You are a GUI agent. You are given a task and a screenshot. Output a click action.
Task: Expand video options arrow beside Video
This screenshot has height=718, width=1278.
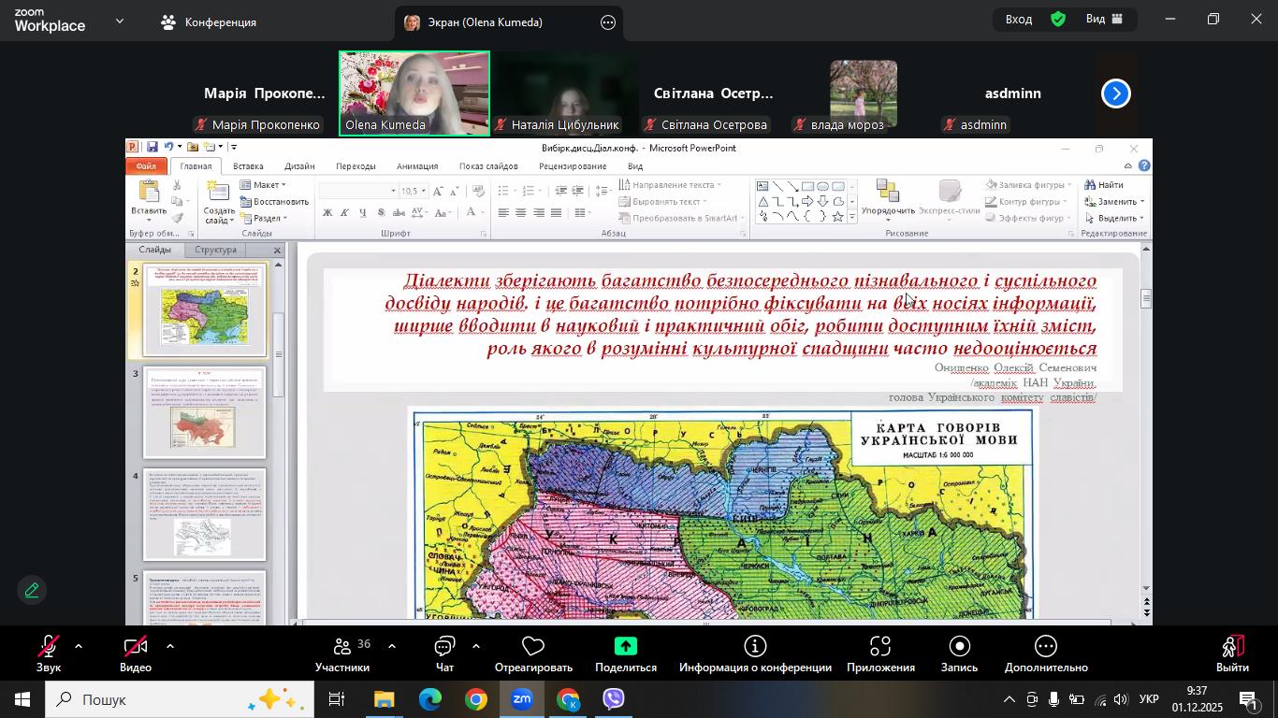point(170,646)
